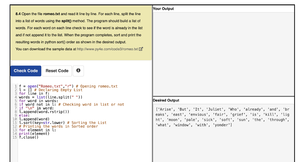This screenshot has height=162, width=302.
Task: Click the comment 'Printing the words in Sorted order'
Action: point(58,126)
